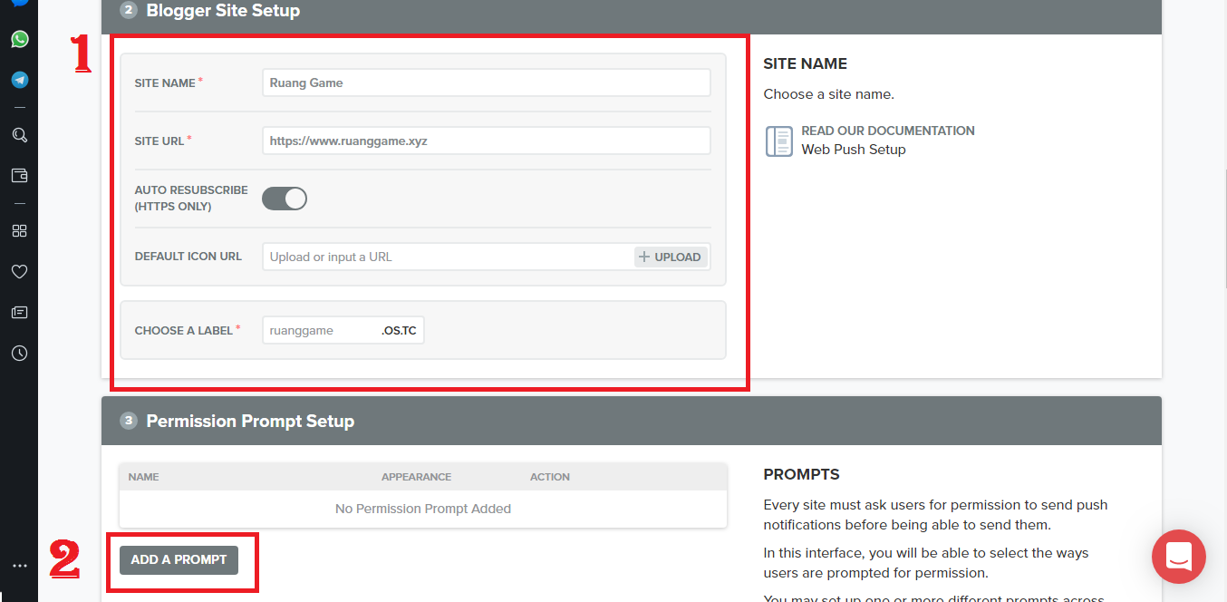Open the Web Push Setup documentation link
This screenshot has height=602, width=1227.
pos(853,150)
